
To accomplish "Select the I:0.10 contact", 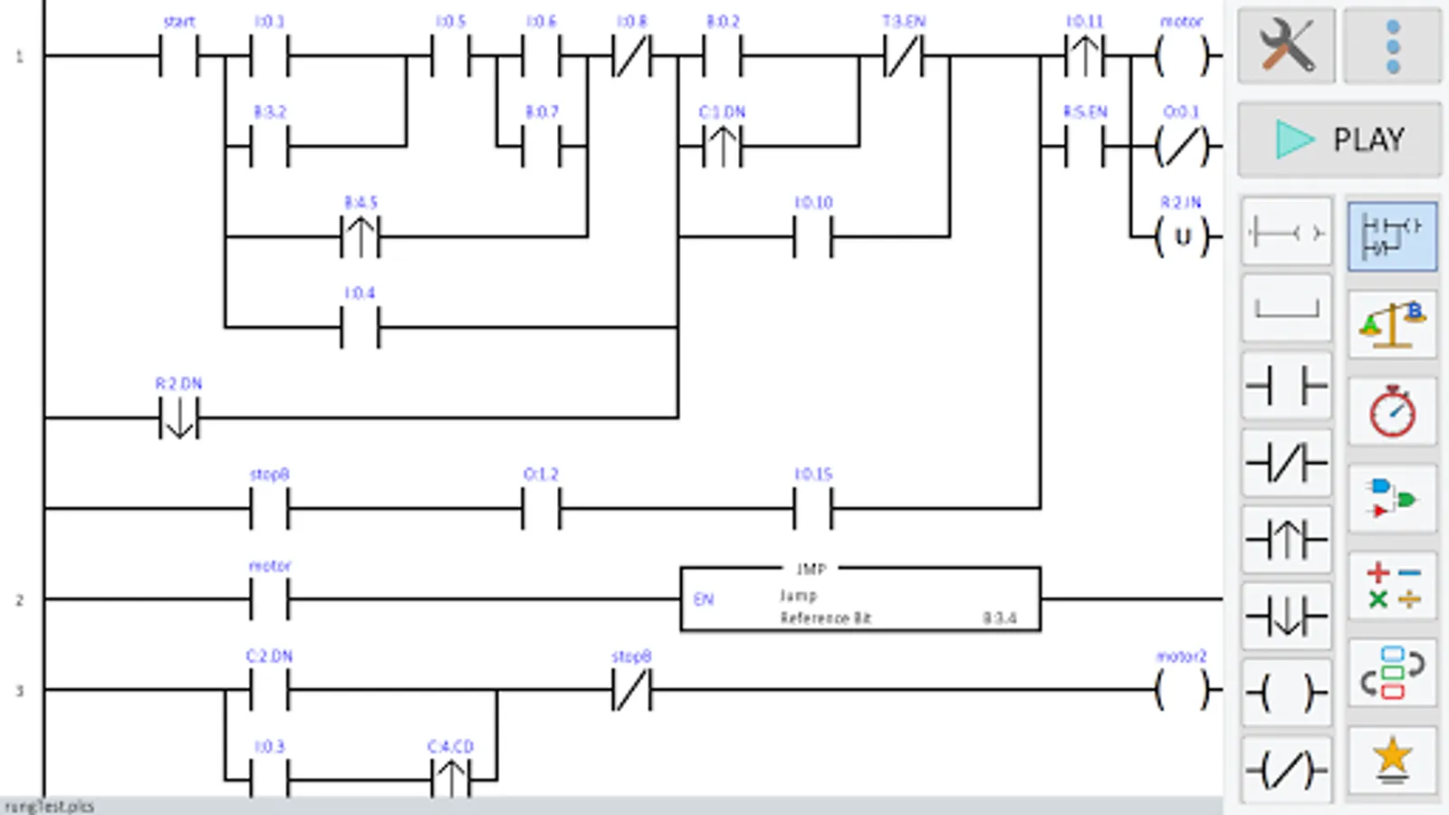I will tap(813, 237).
